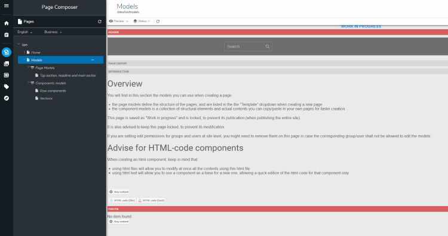Reload the Models page preview

pos(158,21)
